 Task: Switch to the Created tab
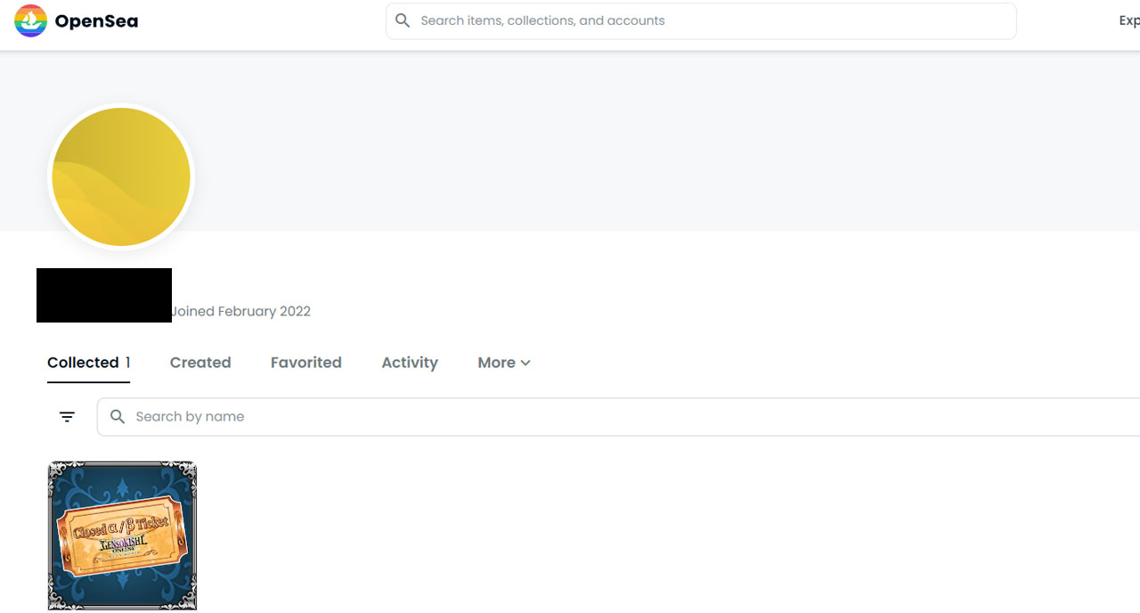[x=200, y=363]
